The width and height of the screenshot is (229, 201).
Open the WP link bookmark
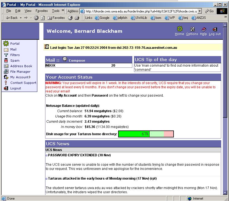pos(170,18)
